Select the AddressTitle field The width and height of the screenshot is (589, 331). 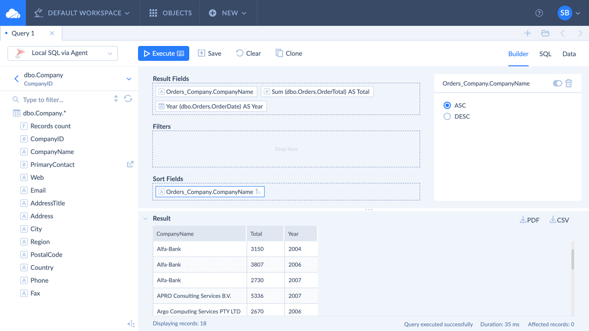click(47, 203)
